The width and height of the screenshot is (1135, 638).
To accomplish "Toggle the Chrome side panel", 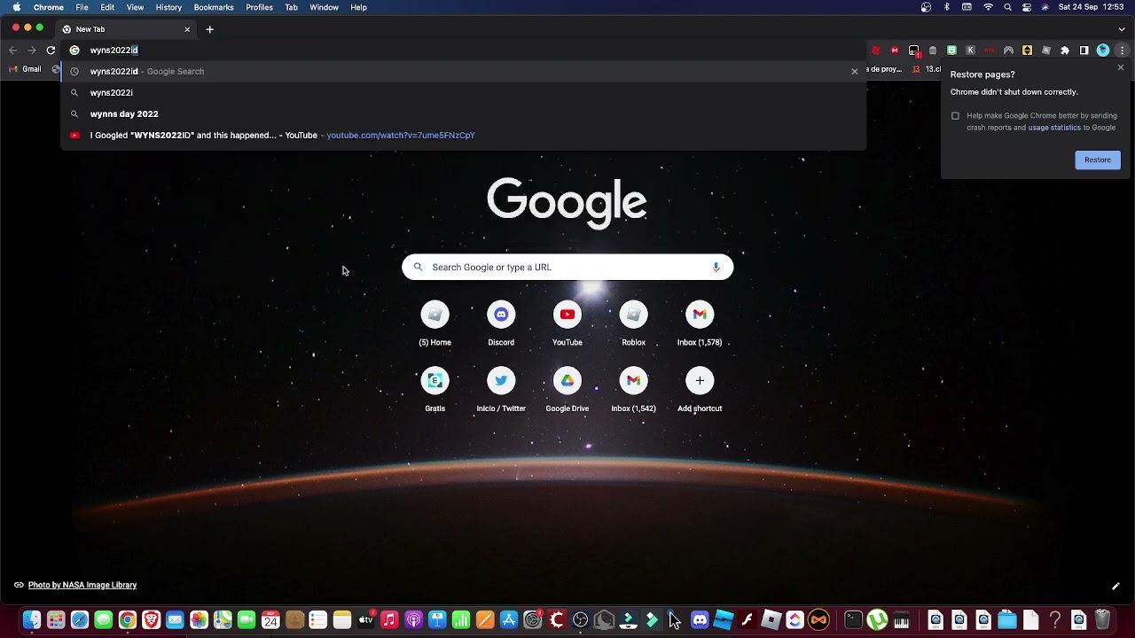I will (x=1084, y=51).
